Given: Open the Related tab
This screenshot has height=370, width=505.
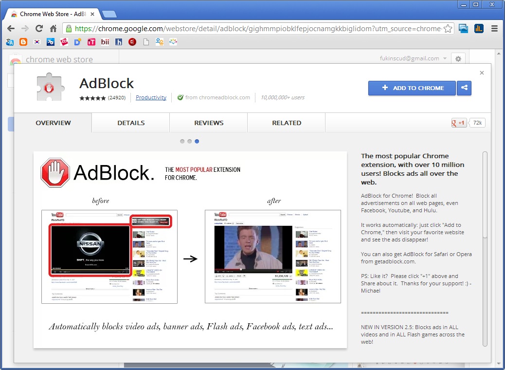Looking at the screenshot, I should (x=287, y=123).
